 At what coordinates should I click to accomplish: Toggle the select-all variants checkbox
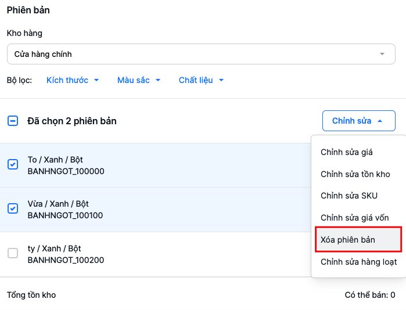(13, 121)
